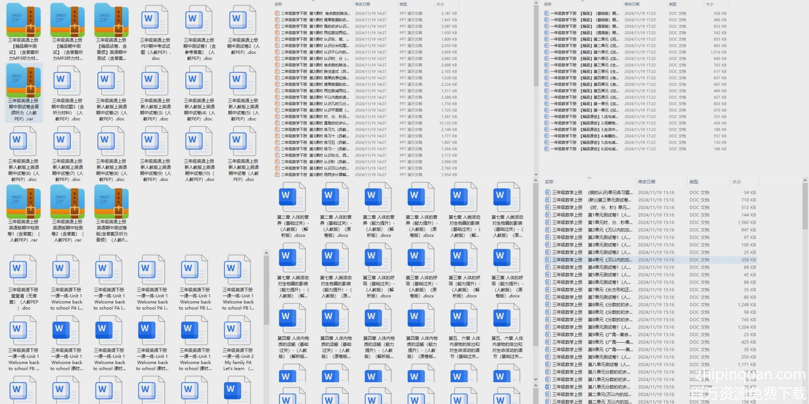Open the 15,135 KB 直角的初步认识 PPT file

coord(316,123)
